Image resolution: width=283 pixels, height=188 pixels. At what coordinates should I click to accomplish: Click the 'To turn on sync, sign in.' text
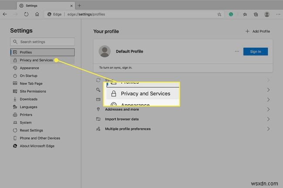(115, 68)
